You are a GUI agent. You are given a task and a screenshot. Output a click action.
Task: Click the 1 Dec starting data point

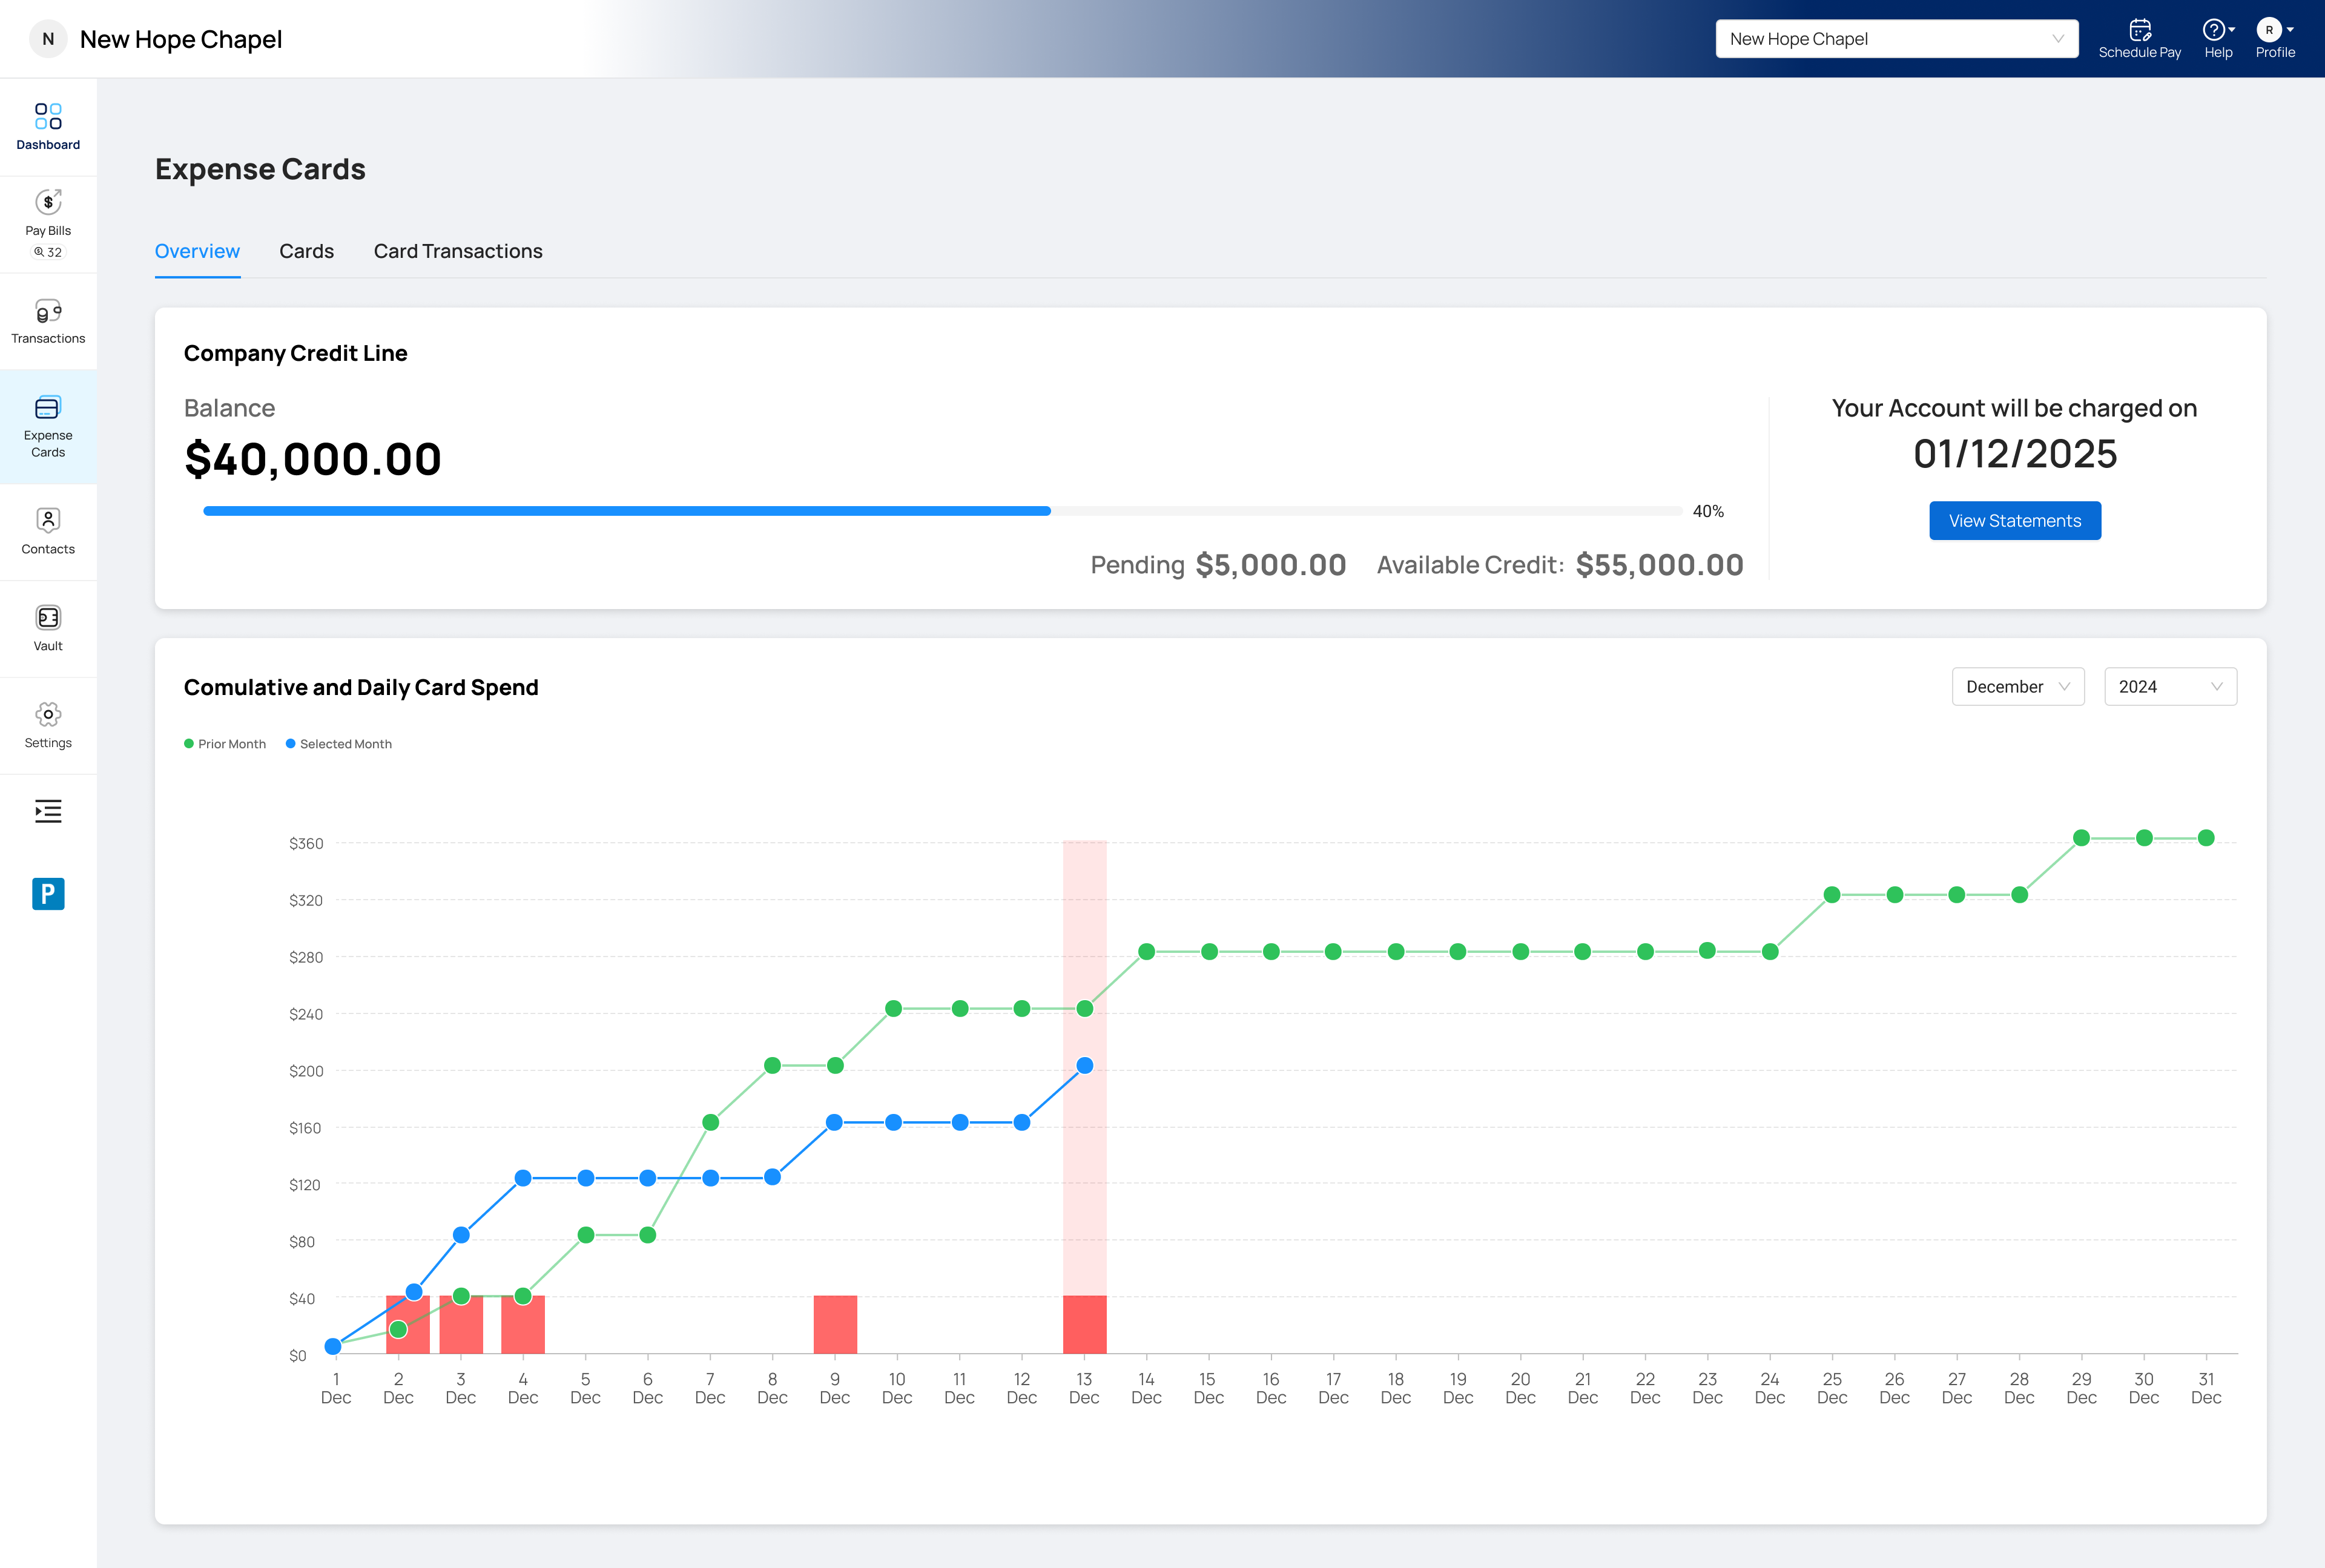(x=333, y=1346)
